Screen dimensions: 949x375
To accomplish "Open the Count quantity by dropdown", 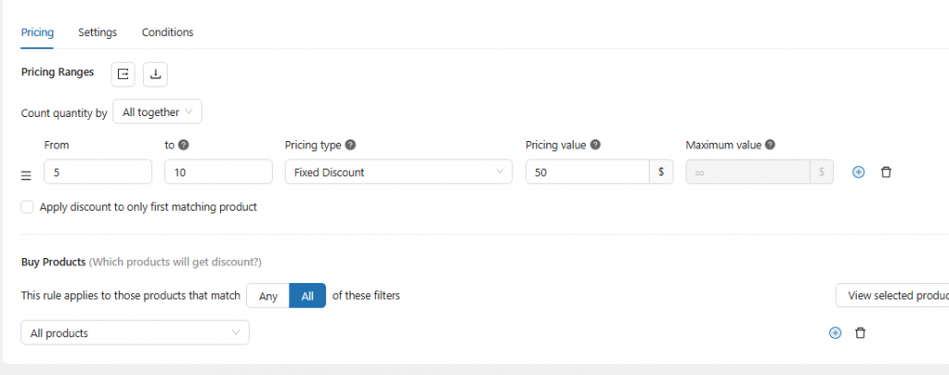I will pyautogui.click(x=158, y=111).
